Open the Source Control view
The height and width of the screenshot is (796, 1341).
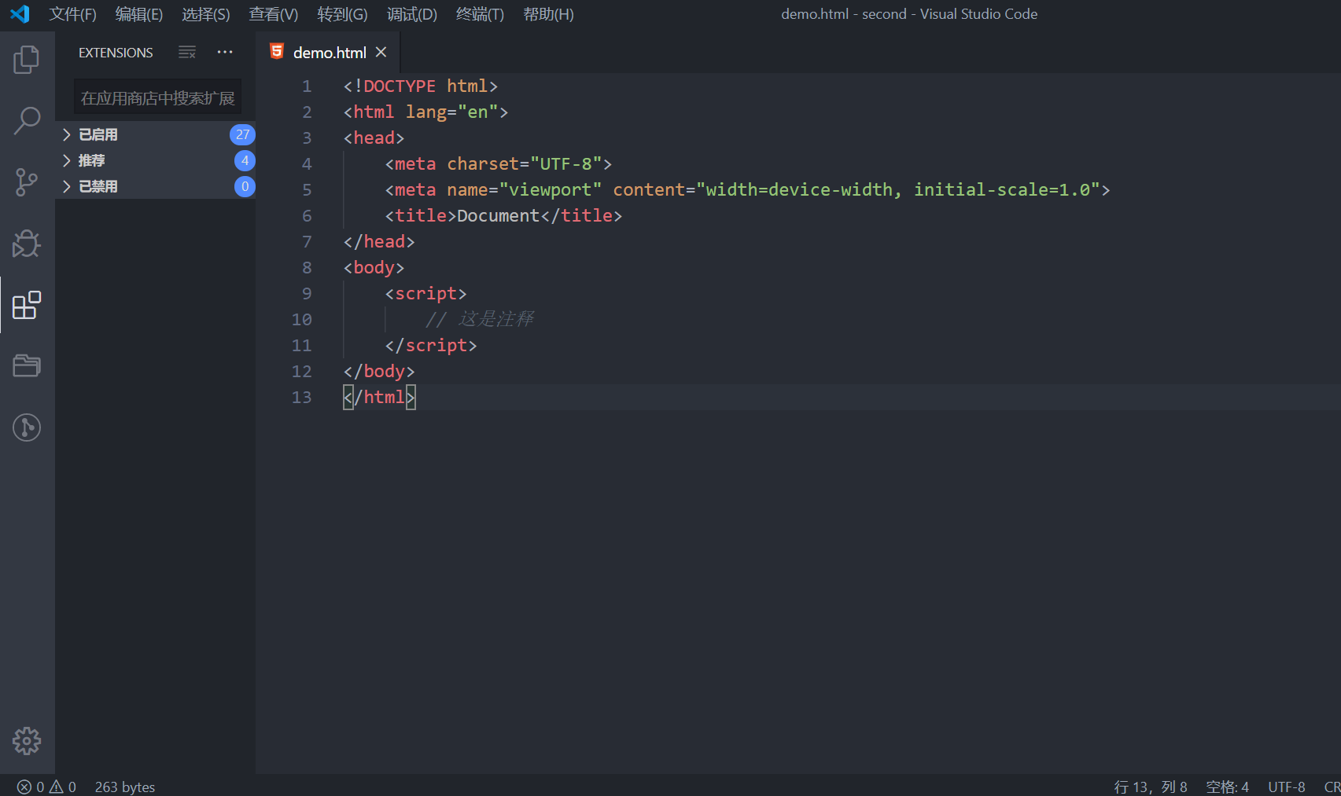click(27, 182)
